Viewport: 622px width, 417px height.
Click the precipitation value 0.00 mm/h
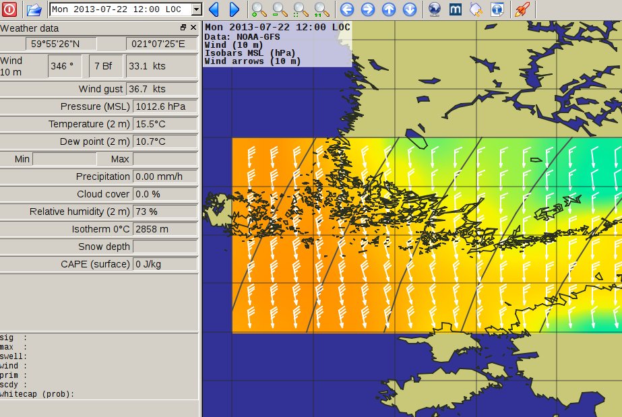pyautogui.click(x=165, y=177)
